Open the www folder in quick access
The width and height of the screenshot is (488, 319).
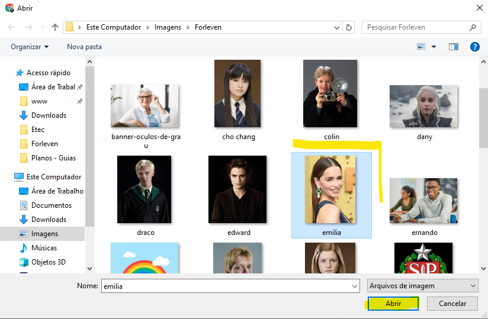coord(39,101)
